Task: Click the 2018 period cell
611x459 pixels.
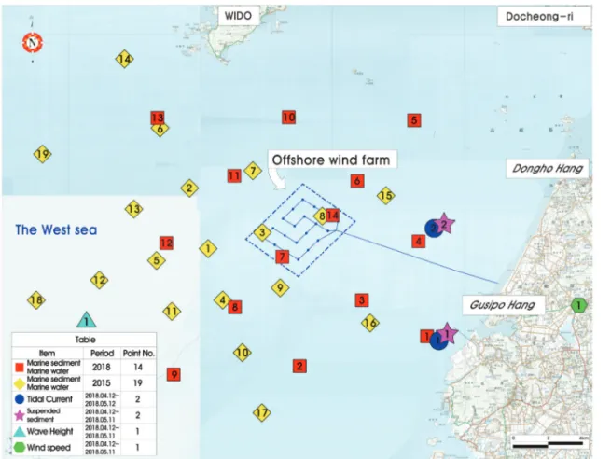Action: tap(102, 367)
